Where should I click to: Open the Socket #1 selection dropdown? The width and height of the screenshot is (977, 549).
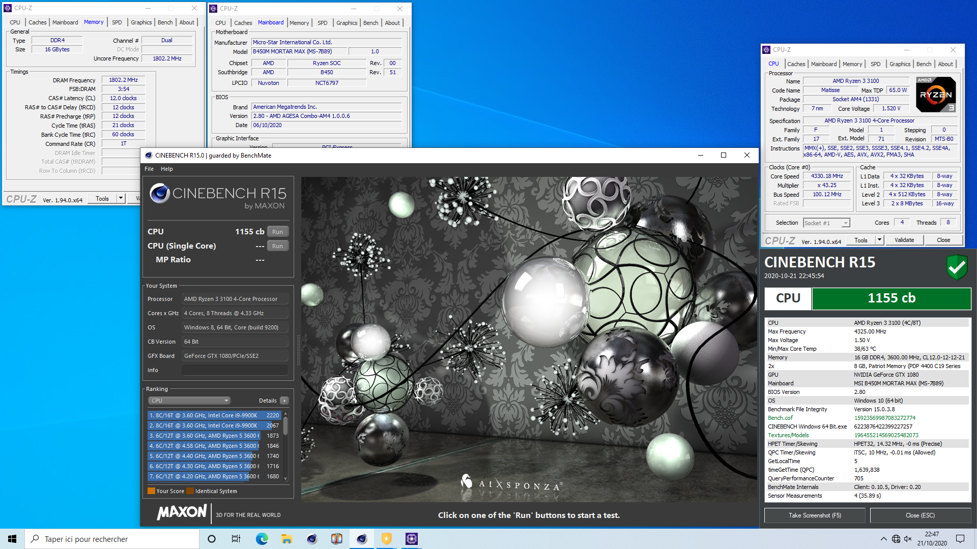coord(826,223)
